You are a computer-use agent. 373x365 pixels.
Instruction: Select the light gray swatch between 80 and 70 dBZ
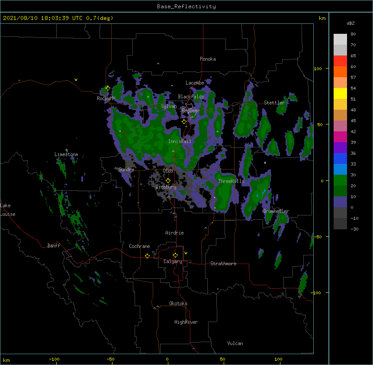pyautogui.click(x=340, y=39)
